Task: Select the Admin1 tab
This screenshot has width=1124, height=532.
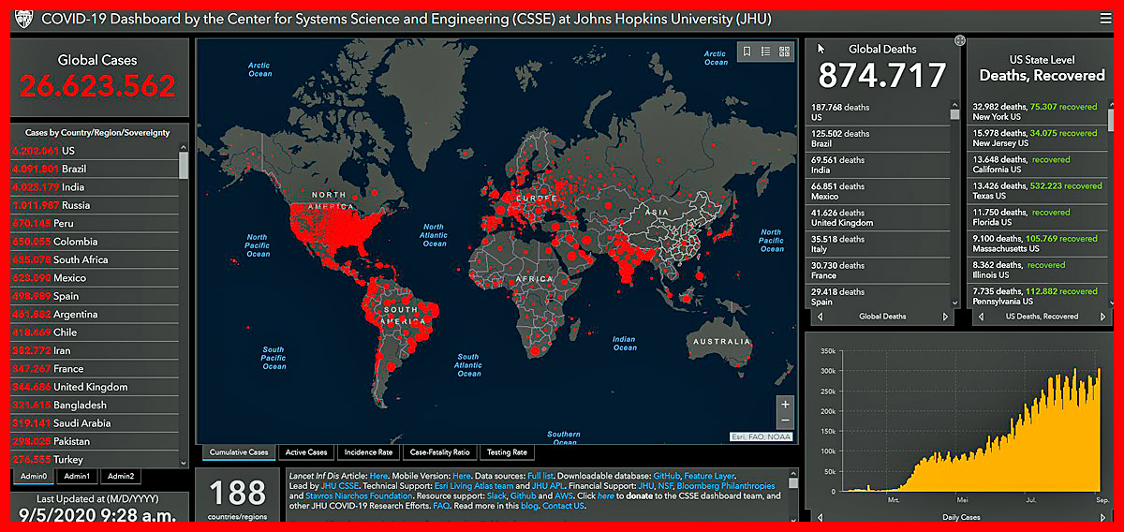Action: [77, 476]
